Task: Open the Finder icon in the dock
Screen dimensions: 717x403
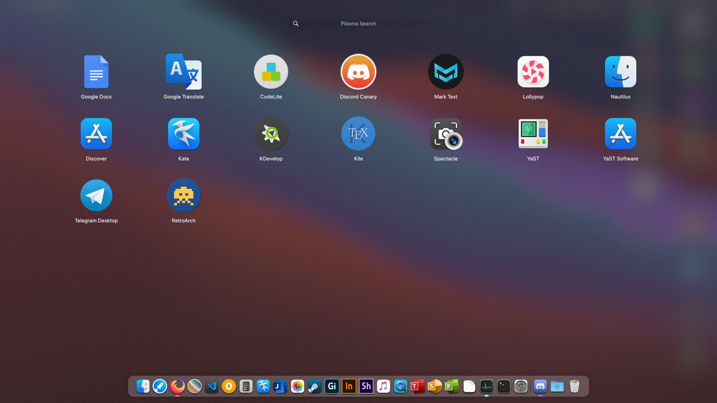Action: click(143, 386)
